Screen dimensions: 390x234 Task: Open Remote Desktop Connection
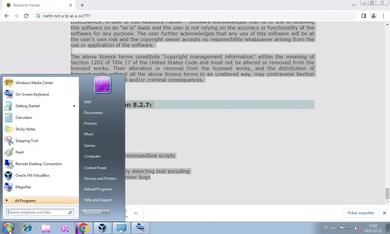pyautogui.click(x=41, y=164)
